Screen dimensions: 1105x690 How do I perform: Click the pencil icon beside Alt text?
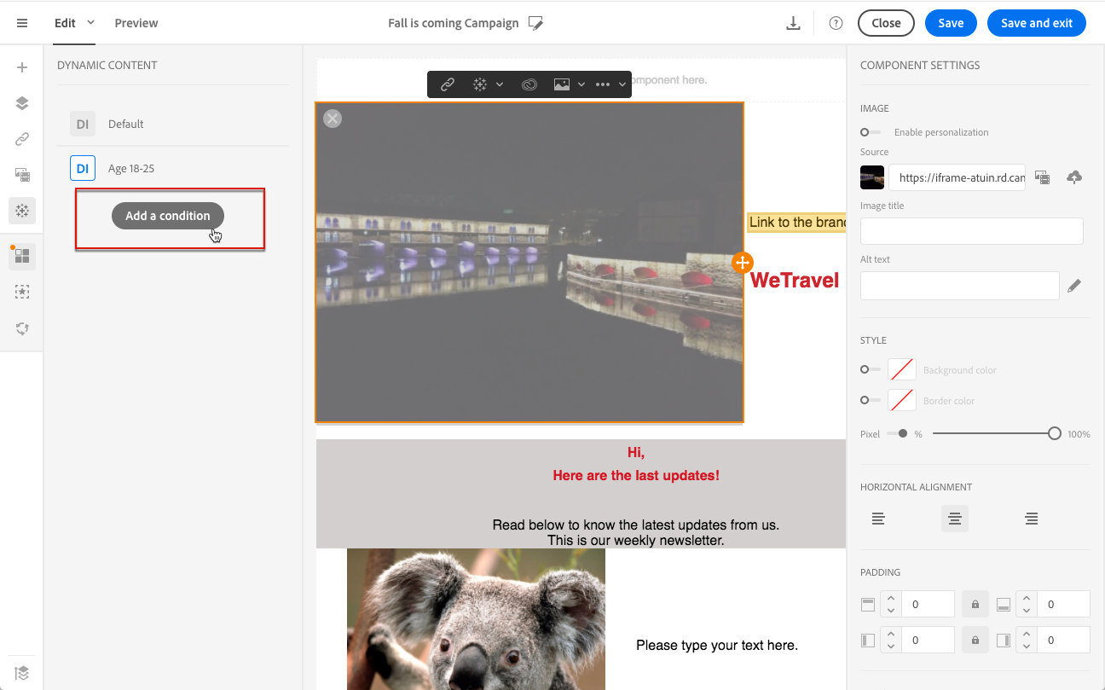pos(1074,287)
